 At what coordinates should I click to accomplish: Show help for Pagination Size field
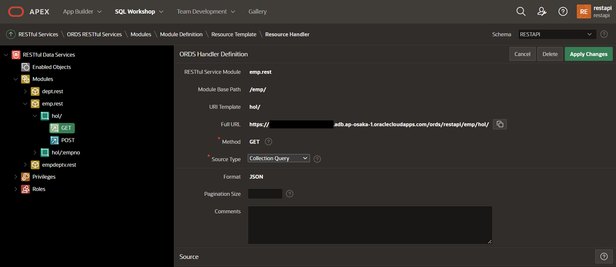point(290,194)
